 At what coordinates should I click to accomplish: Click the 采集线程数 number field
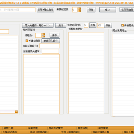[75, 10]
